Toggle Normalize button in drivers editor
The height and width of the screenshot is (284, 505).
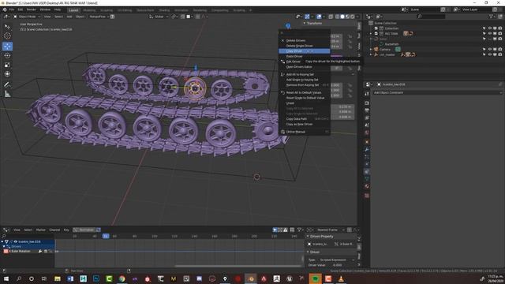click(x=84, y=230)
